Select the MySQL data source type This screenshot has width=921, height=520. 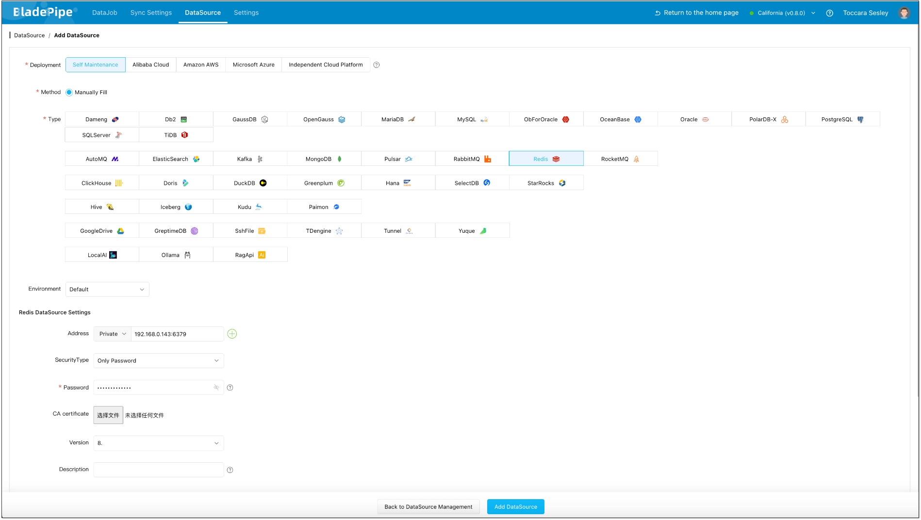click(x=472, y=119)
